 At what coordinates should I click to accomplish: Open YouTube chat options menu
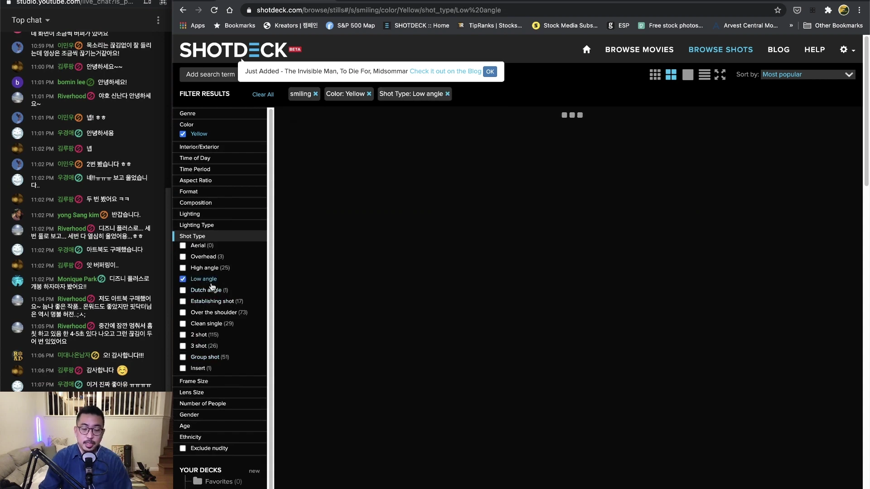(x=158, y=20)
